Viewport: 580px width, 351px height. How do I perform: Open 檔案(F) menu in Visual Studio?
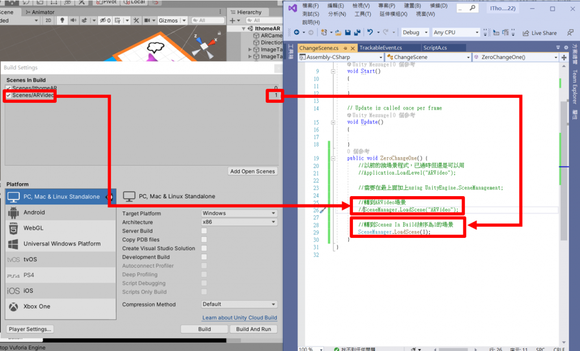point(310,6)
